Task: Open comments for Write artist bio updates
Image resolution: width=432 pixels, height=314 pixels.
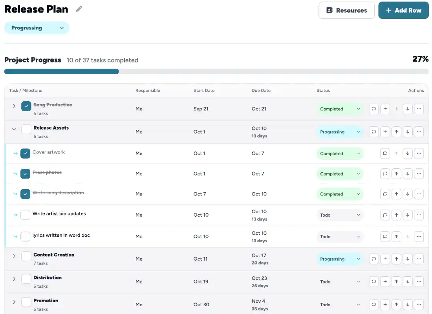Action: tap(385, 215)
